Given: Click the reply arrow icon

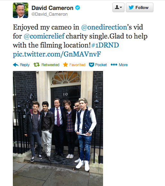Looking at the screenshot, I should point(16,65).
